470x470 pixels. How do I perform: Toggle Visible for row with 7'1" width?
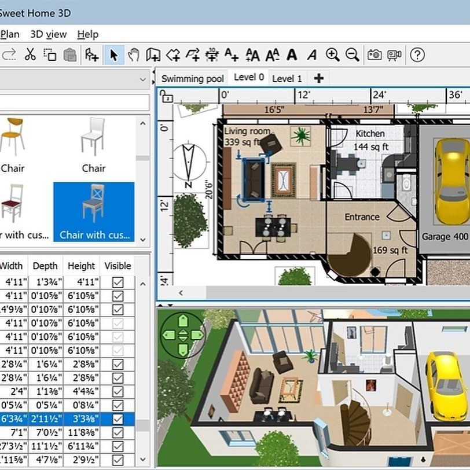tap(118, 432)
